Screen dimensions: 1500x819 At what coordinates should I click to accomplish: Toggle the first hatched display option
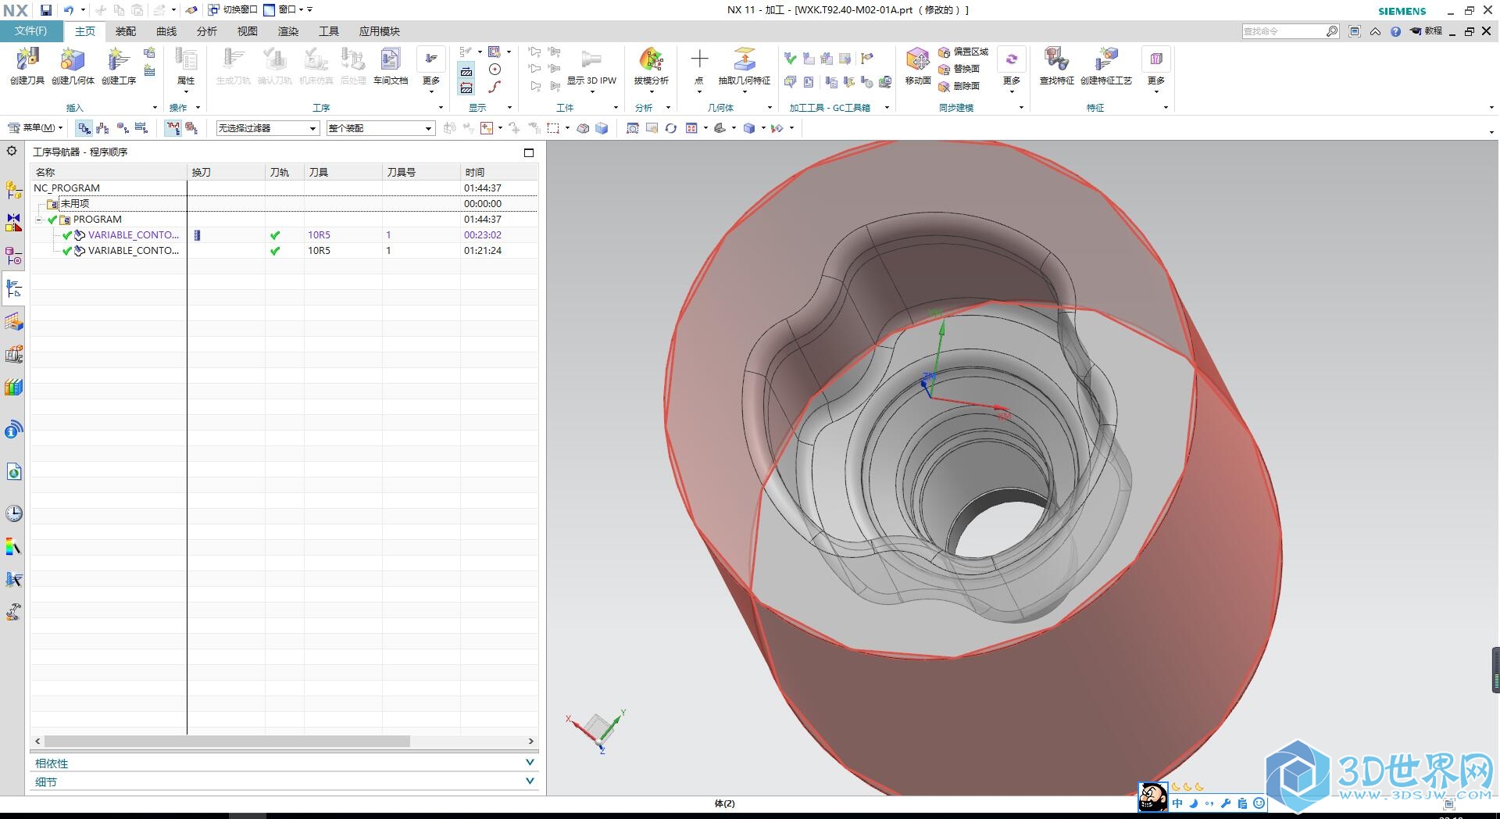[466, 71]
